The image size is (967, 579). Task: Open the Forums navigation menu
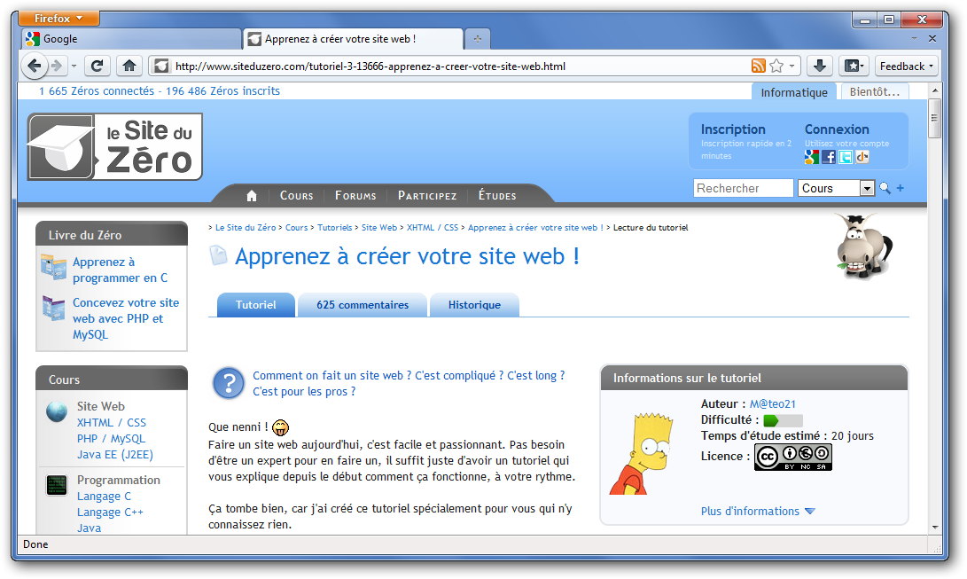coord(355,195)
